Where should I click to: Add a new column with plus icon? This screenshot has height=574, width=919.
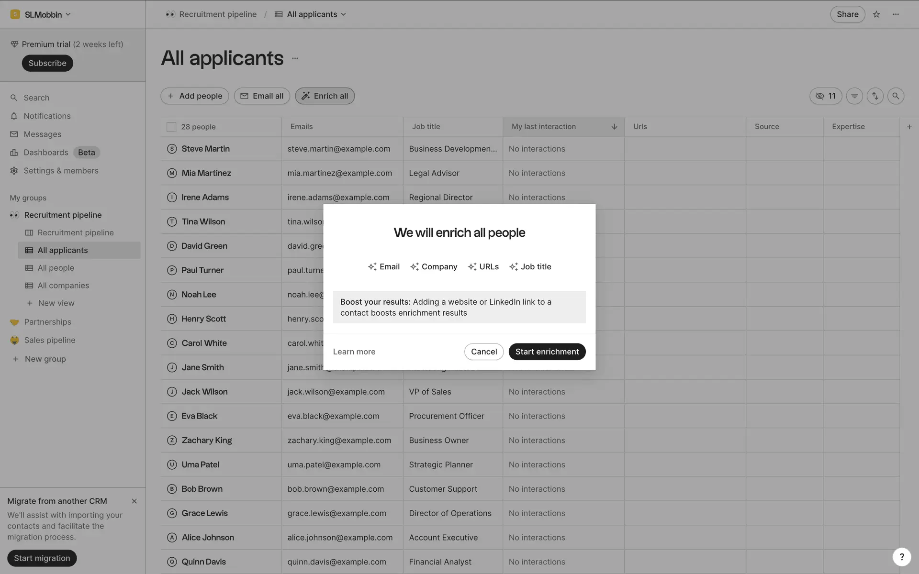[909, 127]
